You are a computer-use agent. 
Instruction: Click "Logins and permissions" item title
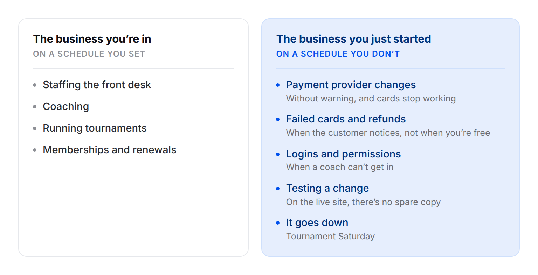(x=344, y=154)
